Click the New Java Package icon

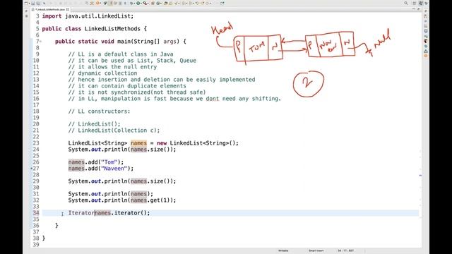click(x=153, y=3)
